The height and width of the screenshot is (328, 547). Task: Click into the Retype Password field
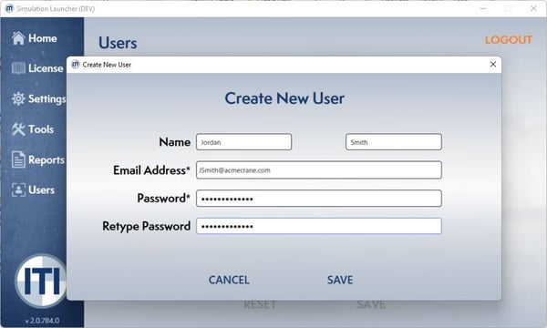(319, 226)
